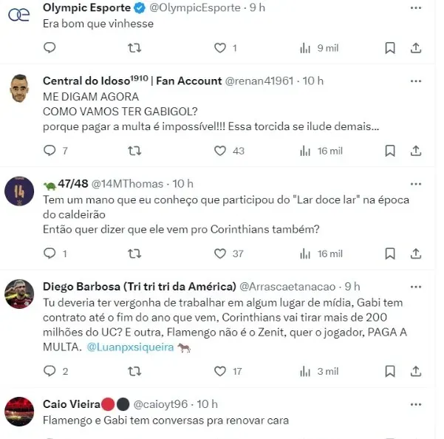444x439 pixels.
Task: Repost the 47/48 tweet about Corinthians
Action: (x=134, y=253)
